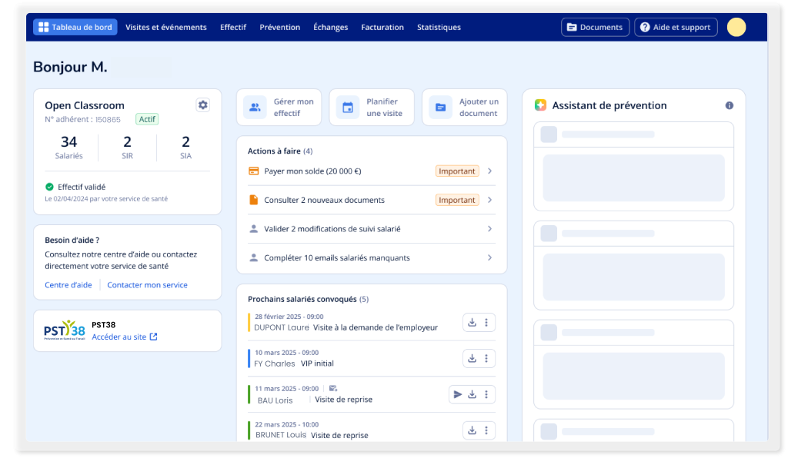Screen dimensions: 788x458
Task: Download convocation for BRUNET Louis
Action: 472,430
